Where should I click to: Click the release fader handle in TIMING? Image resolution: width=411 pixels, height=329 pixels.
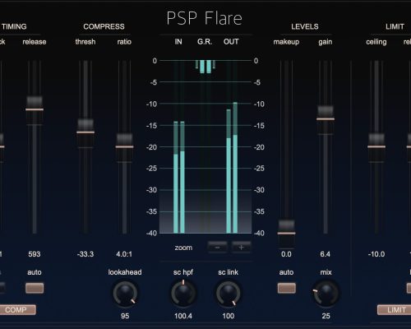[x=35, y=109]
